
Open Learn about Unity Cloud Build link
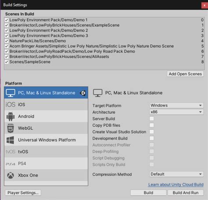(x=176, y=185)
